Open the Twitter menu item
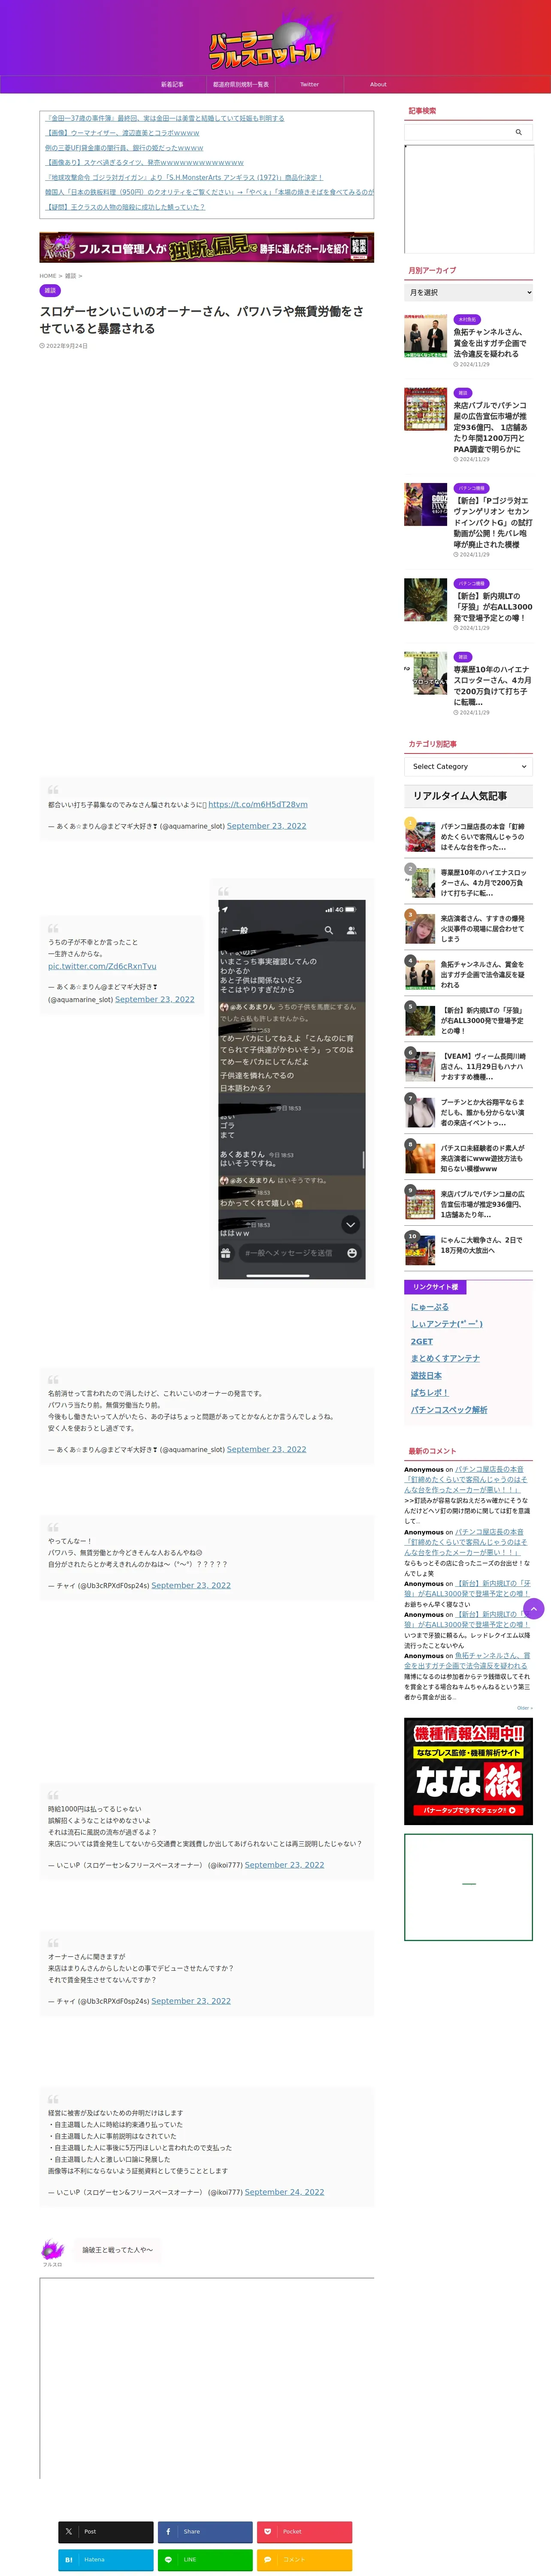Screen dimensions: 551x2576 (x=310, y=84)
